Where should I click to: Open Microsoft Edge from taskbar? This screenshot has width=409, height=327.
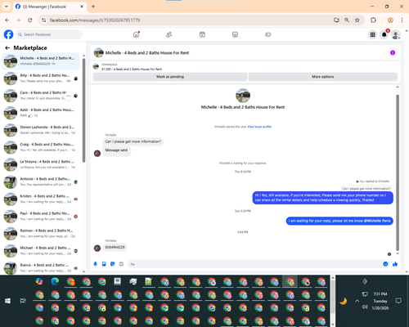pos(55,281)
